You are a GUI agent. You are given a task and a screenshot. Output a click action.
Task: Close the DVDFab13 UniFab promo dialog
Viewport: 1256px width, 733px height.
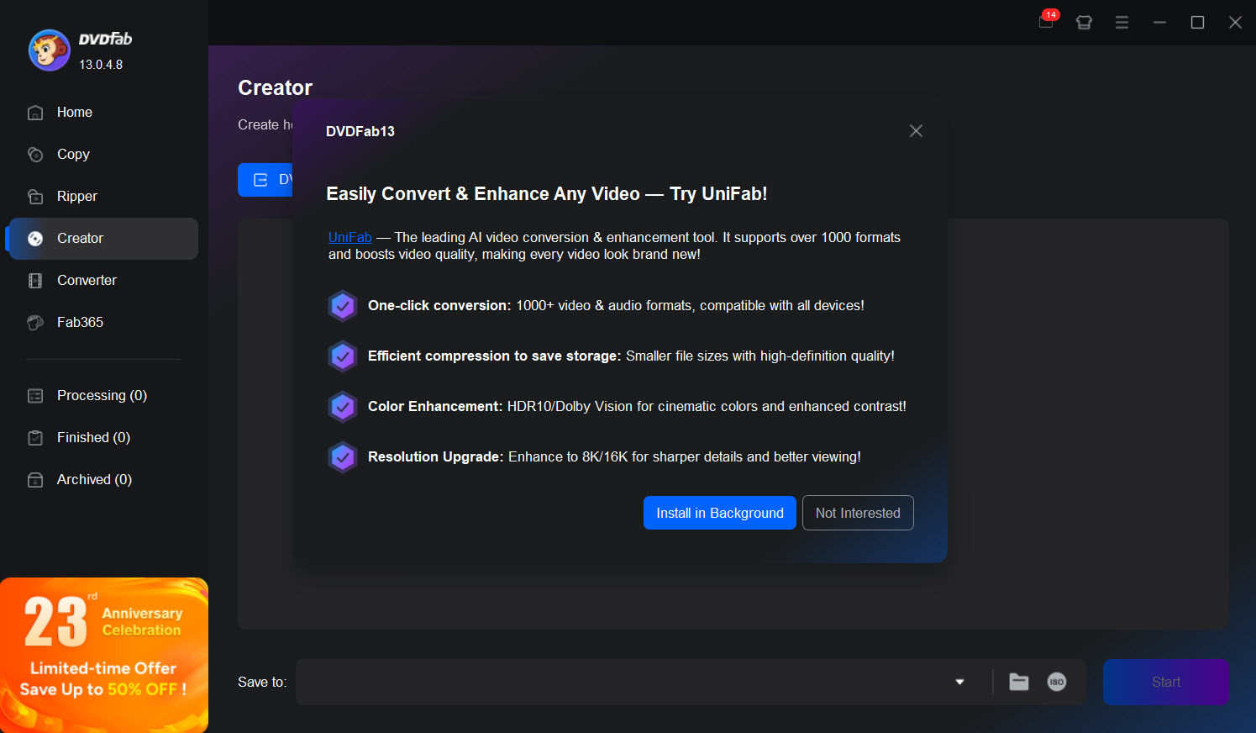coord(916,131)
